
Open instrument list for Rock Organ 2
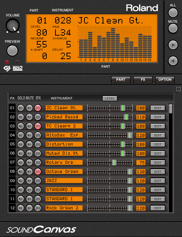click(64, 208)
